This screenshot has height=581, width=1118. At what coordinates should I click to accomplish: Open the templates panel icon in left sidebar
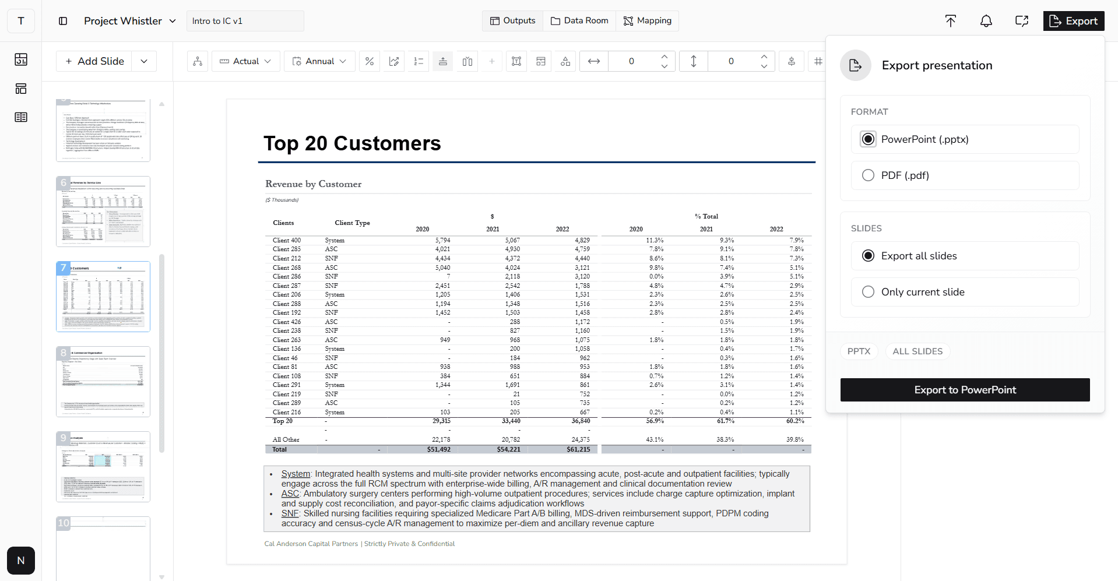20,89
